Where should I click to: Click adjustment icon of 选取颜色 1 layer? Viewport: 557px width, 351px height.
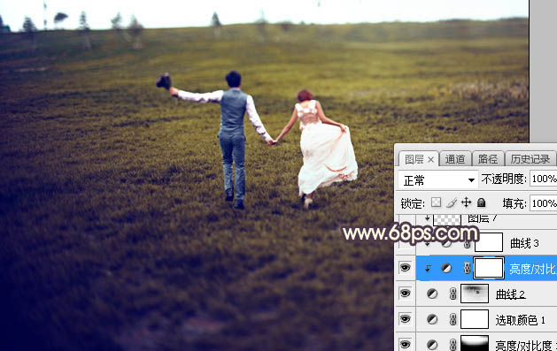(432, 319)
